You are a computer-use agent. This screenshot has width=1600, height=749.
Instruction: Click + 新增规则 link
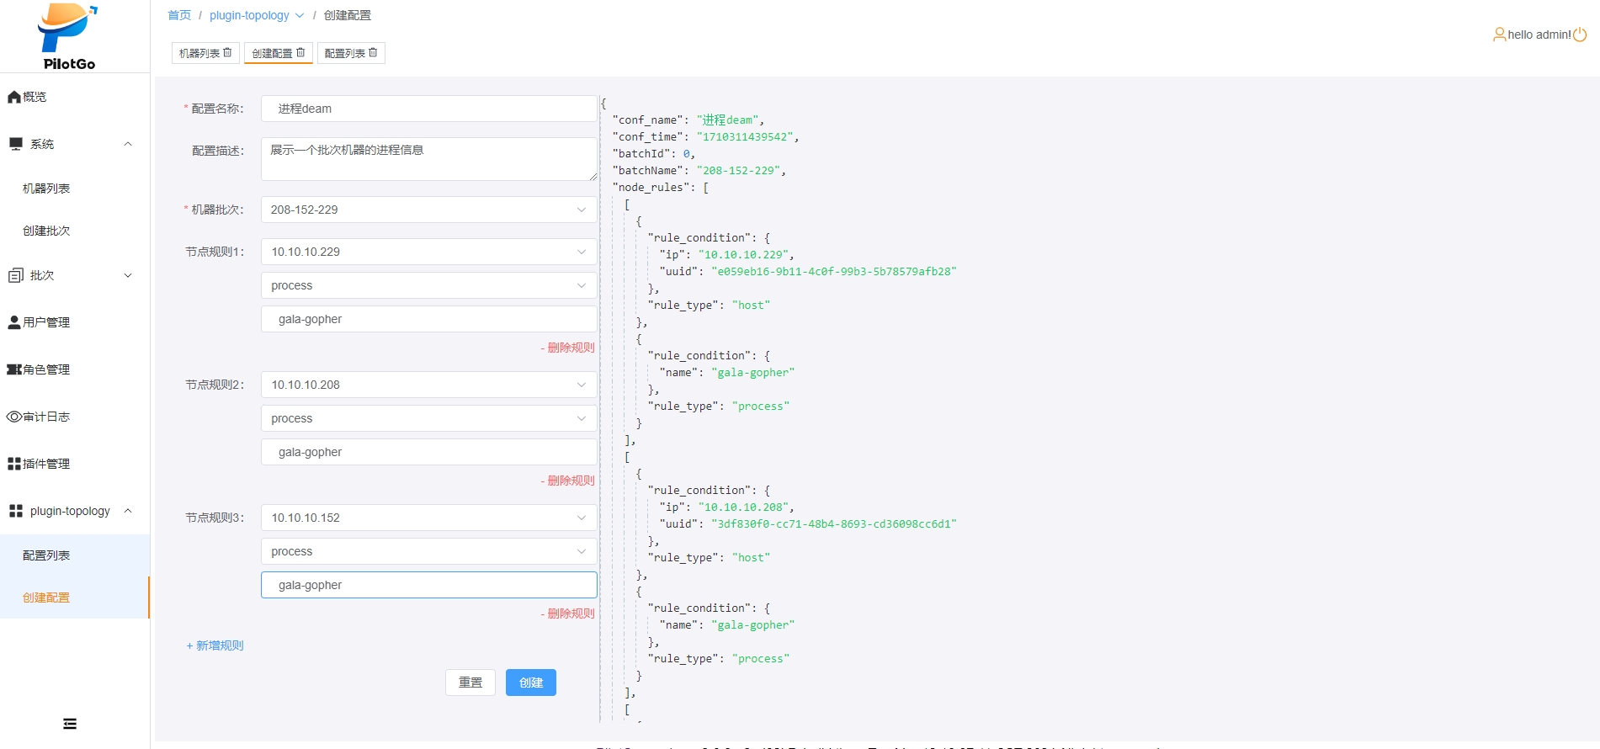215,645
